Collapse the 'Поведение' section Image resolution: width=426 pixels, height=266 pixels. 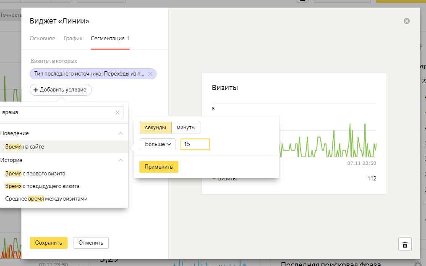pyautogui.click(x=120, y=133)
